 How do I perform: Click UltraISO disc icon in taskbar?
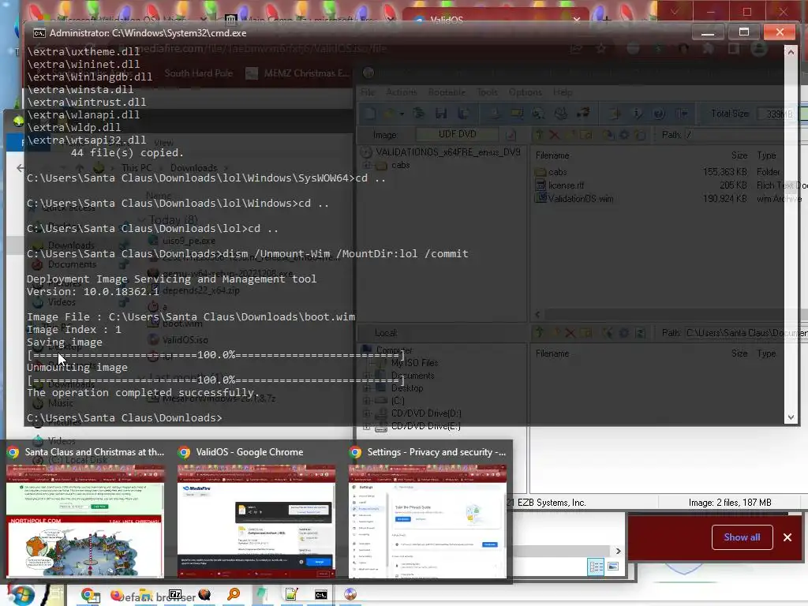pos(350,595)
